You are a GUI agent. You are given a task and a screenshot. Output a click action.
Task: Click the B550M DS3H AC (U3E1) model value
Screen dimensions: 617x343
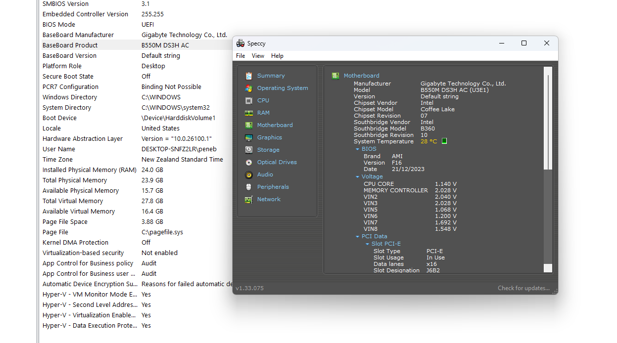454,90
